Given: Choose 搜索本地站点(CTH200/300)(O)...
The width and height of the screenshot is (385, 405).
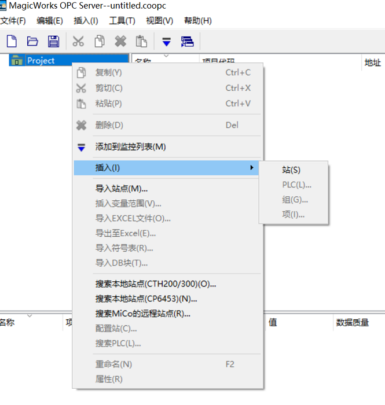Looking at the screenshot, I should pyautogui.click(x=167, y=284).
